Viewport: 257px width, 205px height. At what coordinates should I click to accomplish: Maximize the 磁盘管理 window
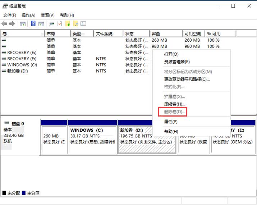[233, 6]
